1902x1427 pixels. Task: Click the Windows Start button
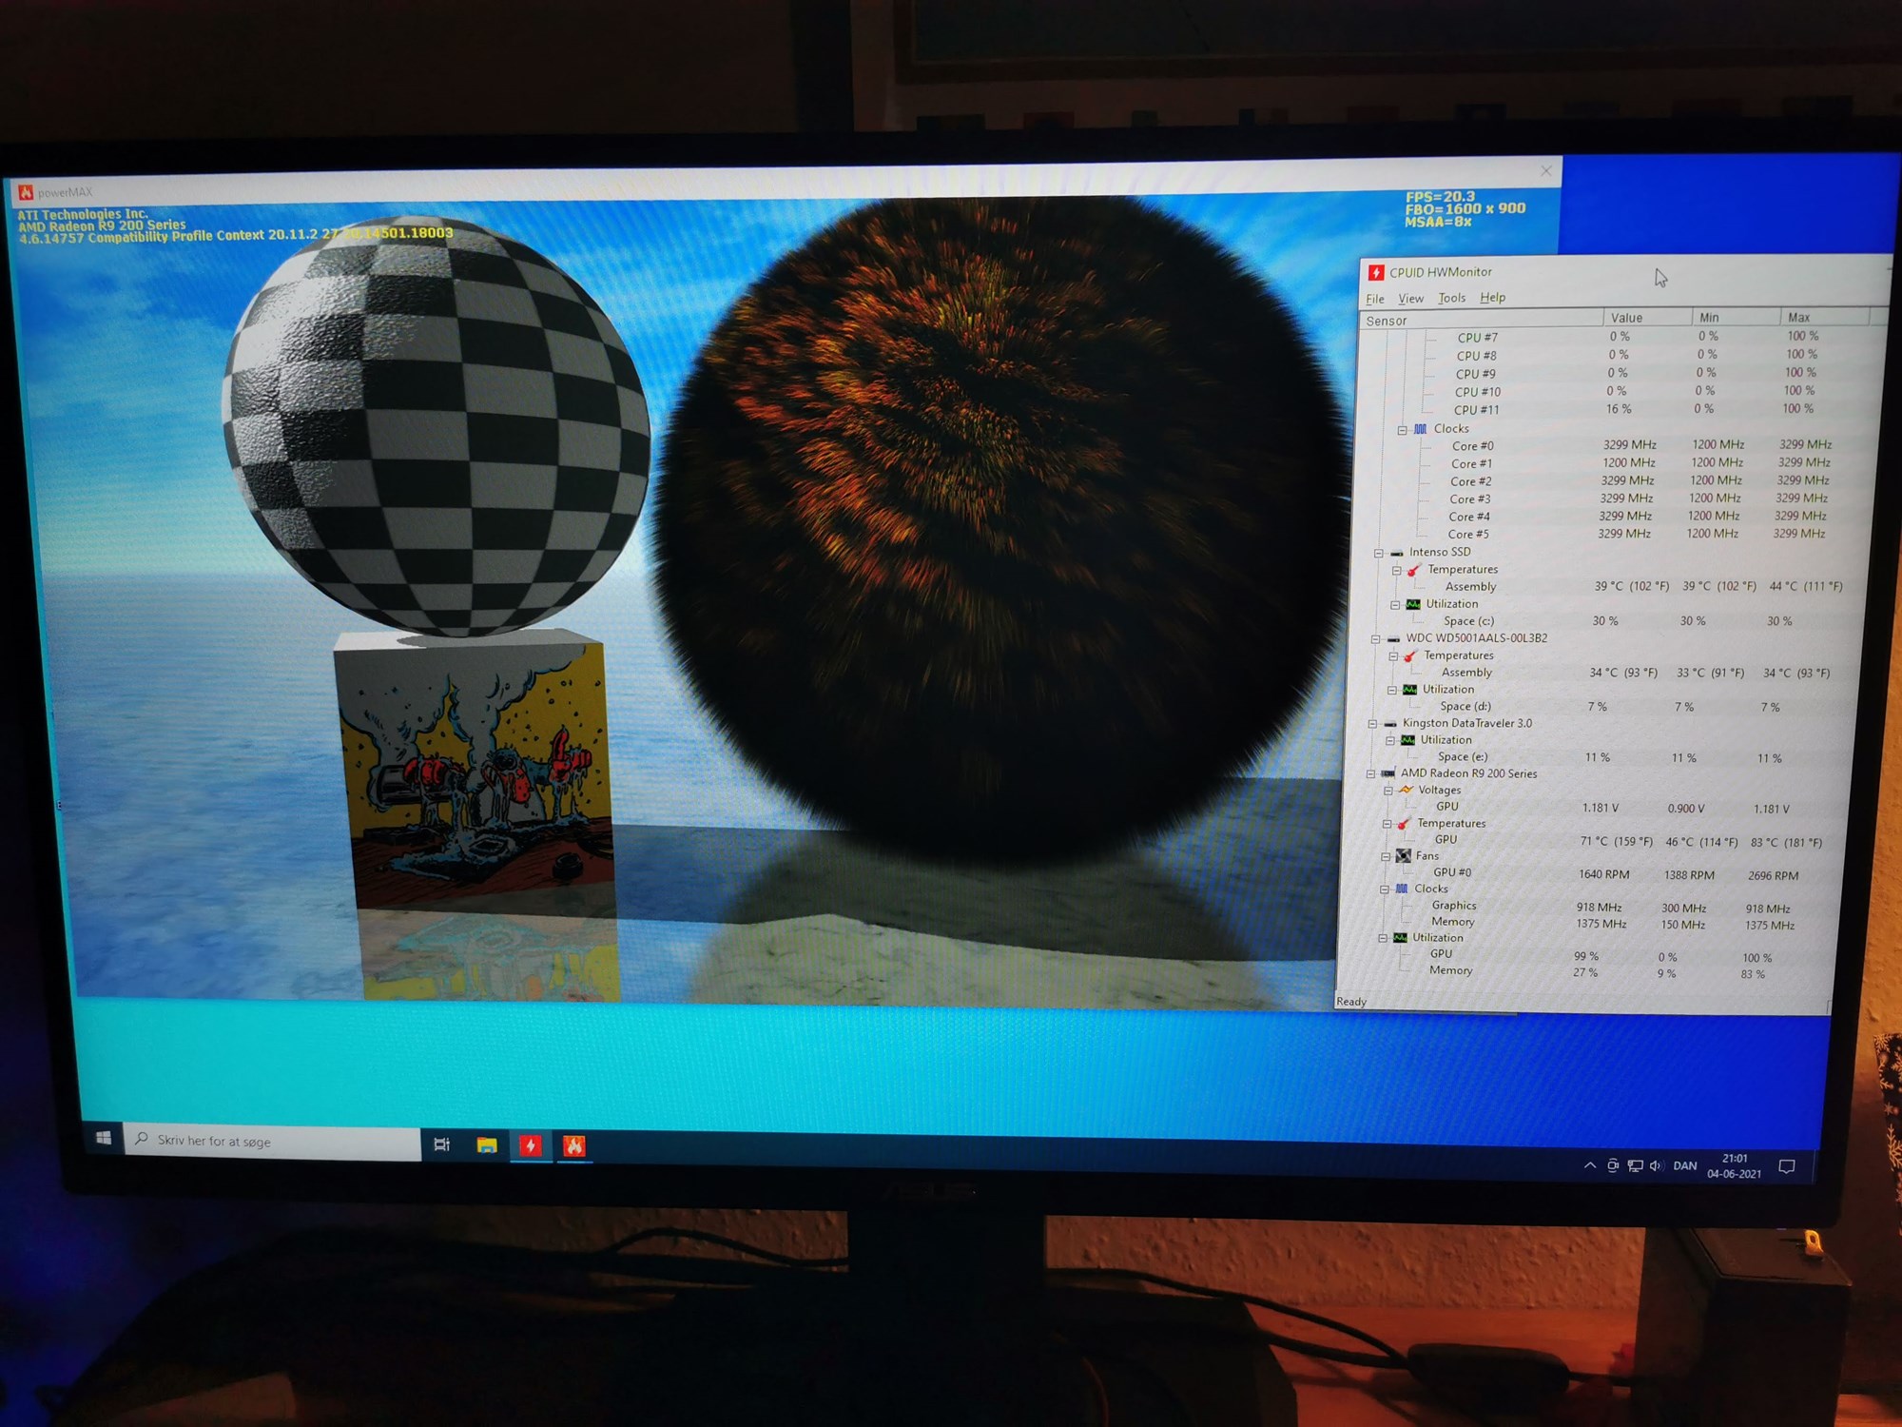[x=104, y=1138]
